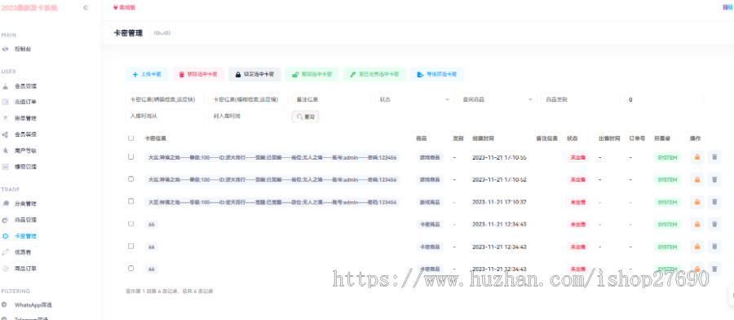
Task: Open 分类管理 via its sidebar icon
Action: click(x=5, y=204)
